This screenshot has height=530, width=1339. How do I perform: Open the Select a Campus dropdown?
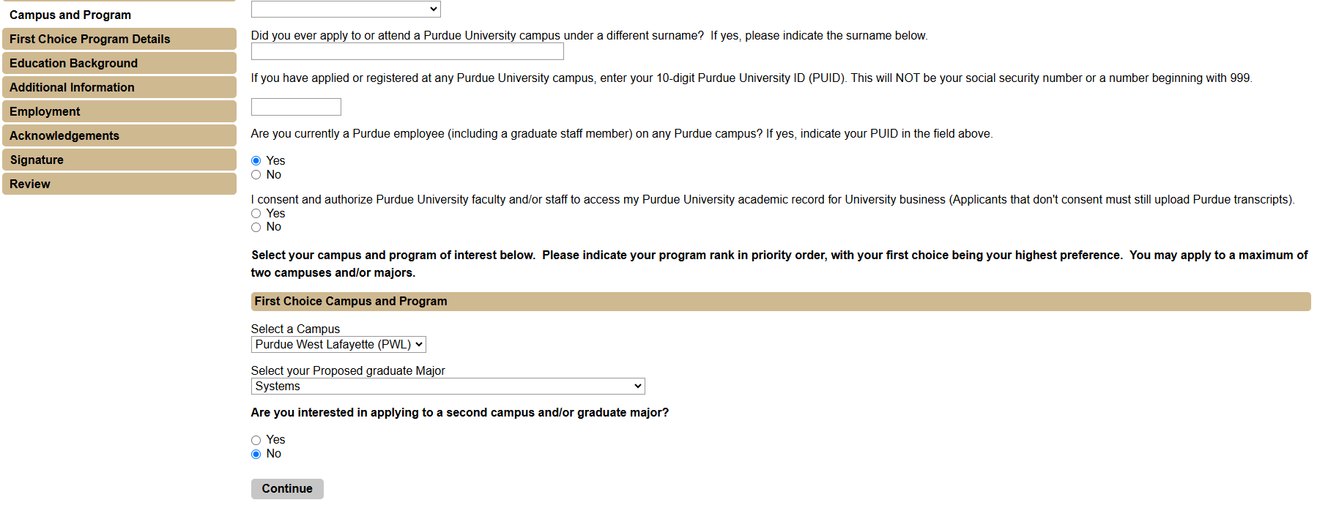pyautogui.click(x=338, y=345)
